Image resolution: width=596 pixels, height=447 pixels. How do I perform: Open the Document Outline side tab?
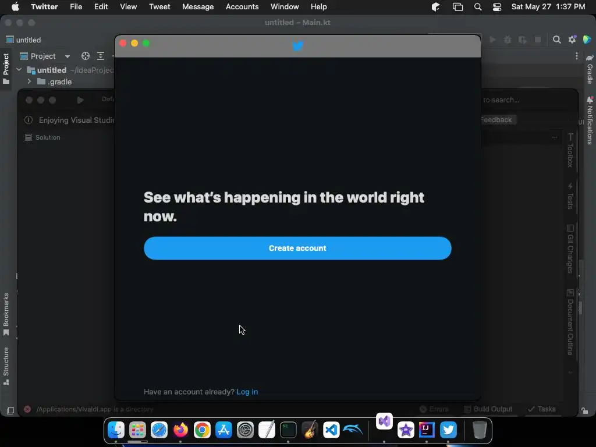point(570,322)
